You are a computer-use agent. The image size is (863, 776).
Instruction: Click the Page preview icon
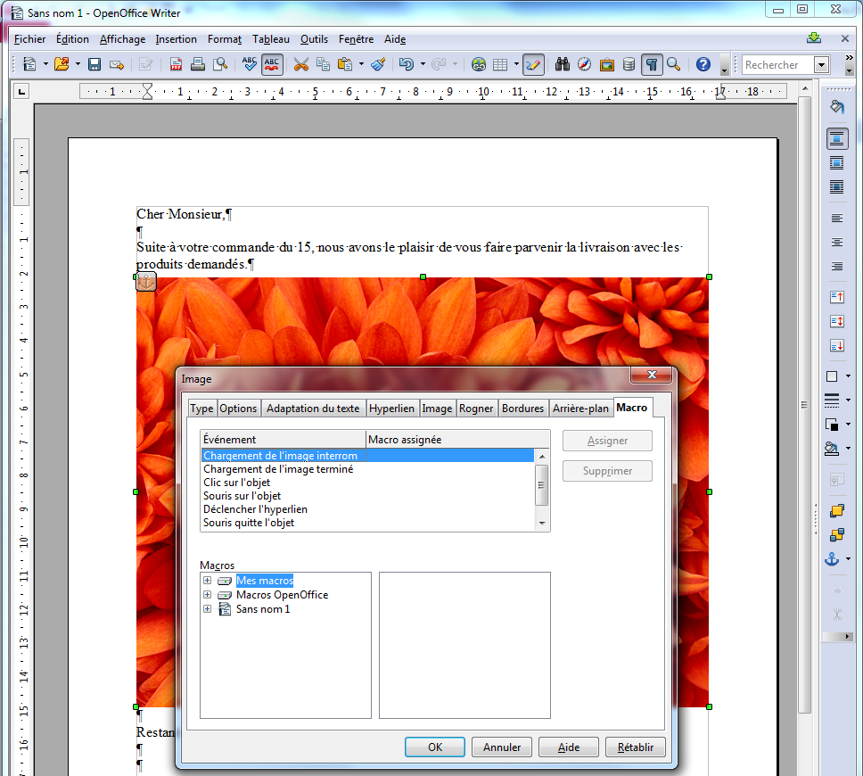click(x=220, y=64)
